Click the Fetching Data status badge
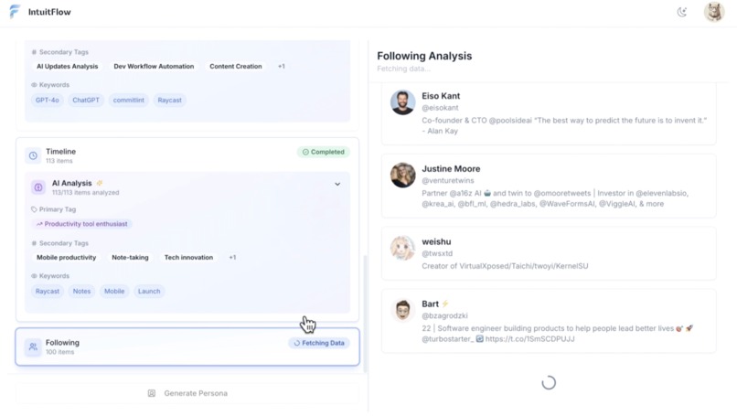The width and height of the screenshot is (737, 416). pyautogui.click(x=319, y=343)
